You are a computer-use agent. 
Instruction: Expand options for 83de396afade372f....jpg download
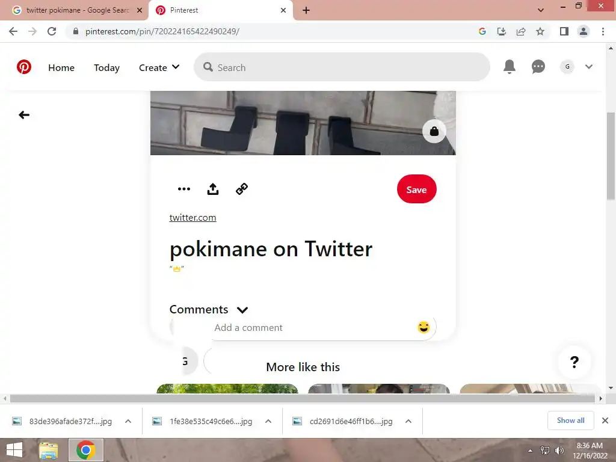point(128,422)
